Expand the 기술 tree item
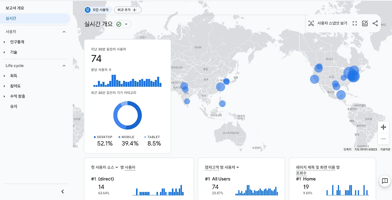 (x=4, y=52)
